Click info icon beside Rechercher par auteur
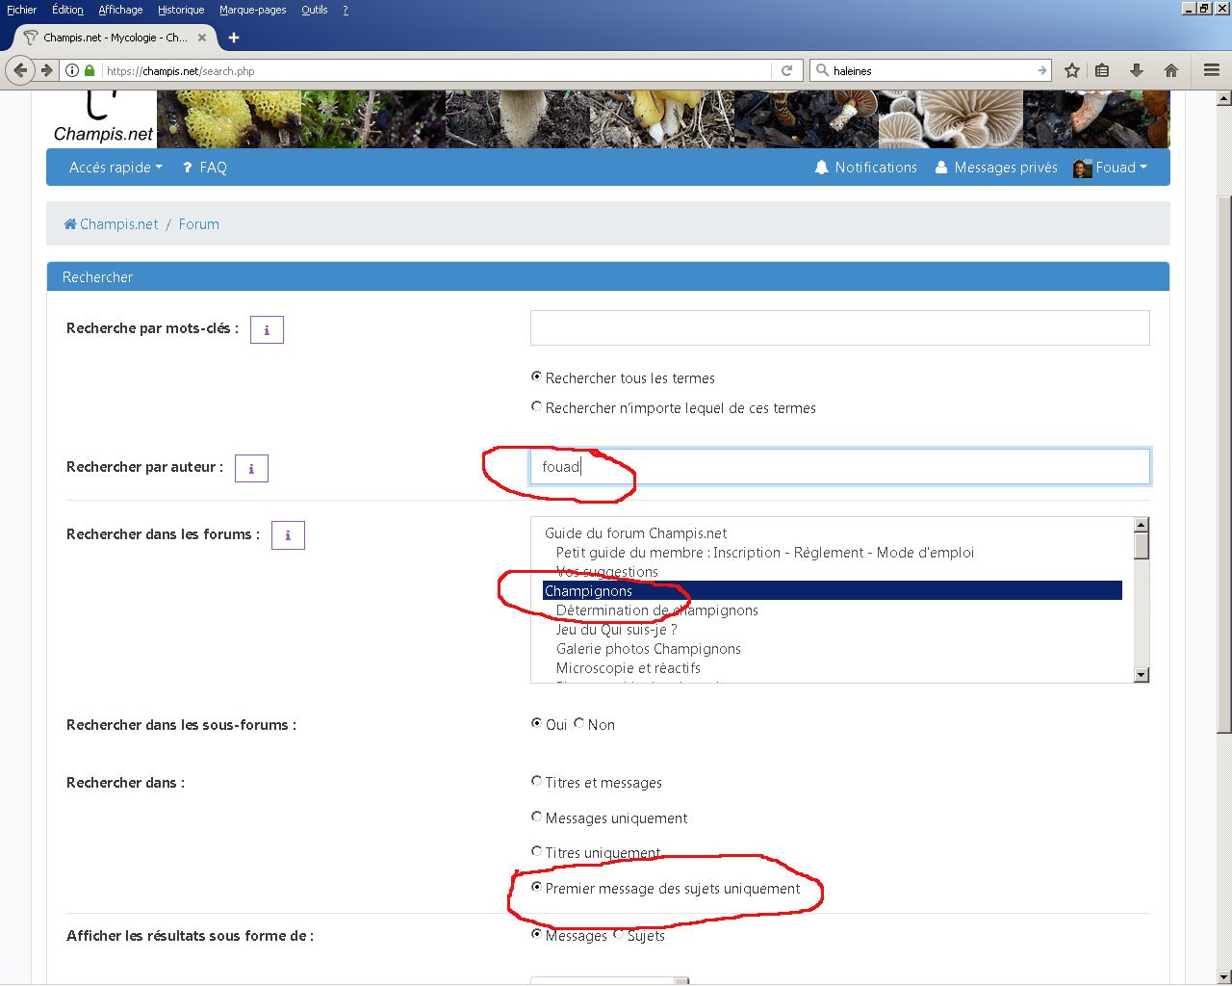Image resolution: width=1232 pixels, height=986 pixels. (x=251, y=469)
